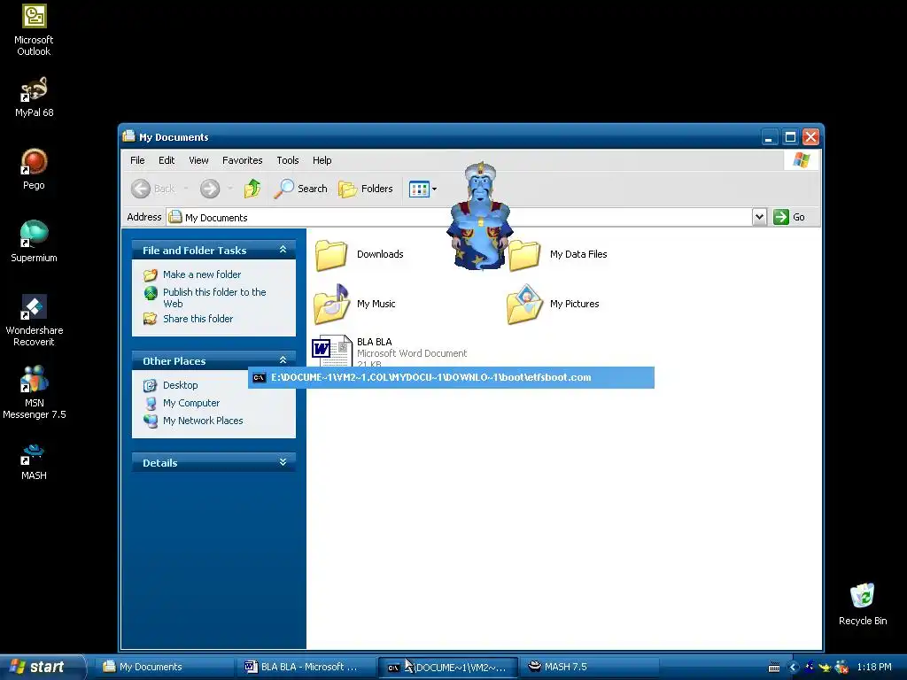Image resolution: width=907 pixels, height=680 pixels.
Task: Open the Microsoft Outlook desktop shortcut
Action: pos(34,29)
